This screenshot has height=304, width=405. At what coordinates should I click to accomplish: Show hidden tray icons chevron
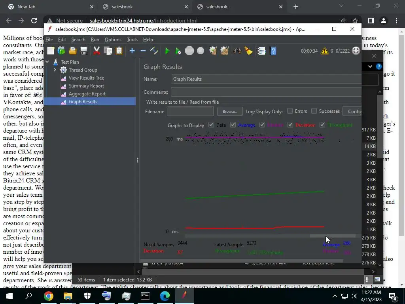[335, 296]
